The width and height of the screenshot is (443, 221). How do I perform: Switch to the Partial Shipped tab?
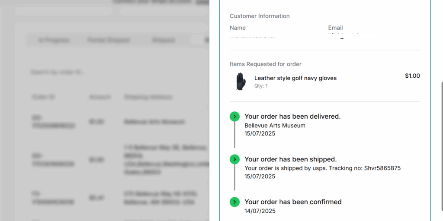click(109, 40)
